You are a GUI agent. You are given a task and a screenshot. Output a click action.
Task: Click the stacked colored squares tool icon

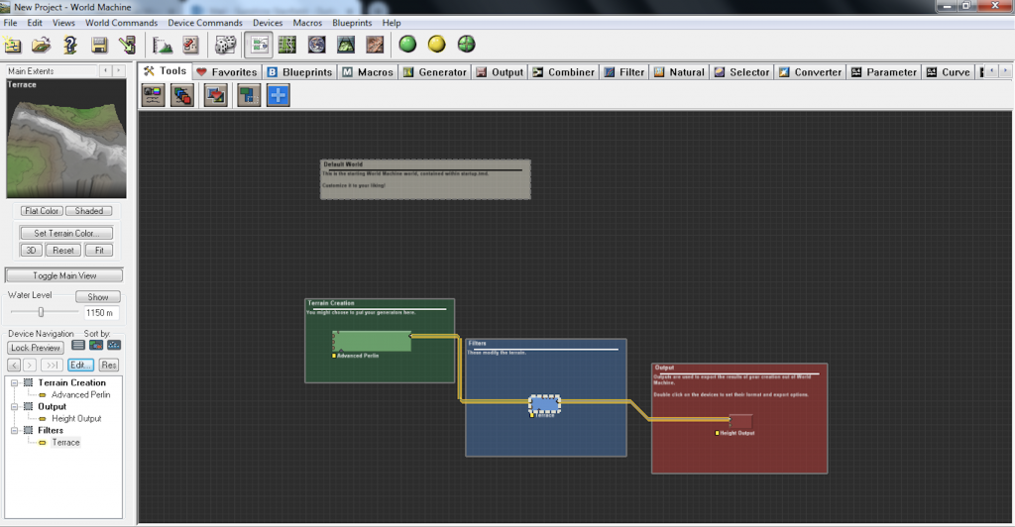point(182,95)
